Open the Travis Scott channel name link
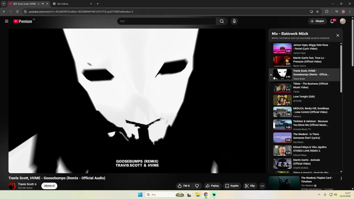 pyautogui.click(x=26, y=184)
